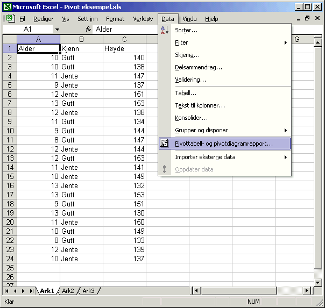Choose Validering... from the Data menu
Viewport: 325px width, 308px height.
tap(190, 80)
